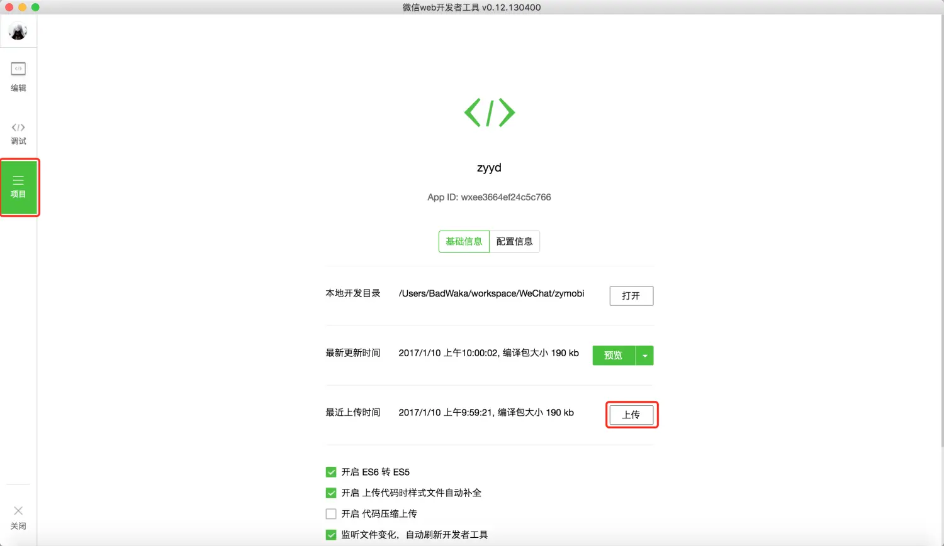Screen dimensions: 944x546
Task: Click the 打开 button for the local directory
Action: [631, 296]
